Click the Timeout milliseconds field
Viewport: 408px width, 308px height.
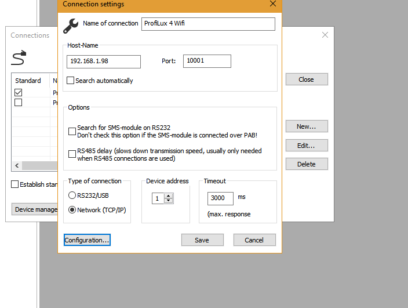[220, 198]
